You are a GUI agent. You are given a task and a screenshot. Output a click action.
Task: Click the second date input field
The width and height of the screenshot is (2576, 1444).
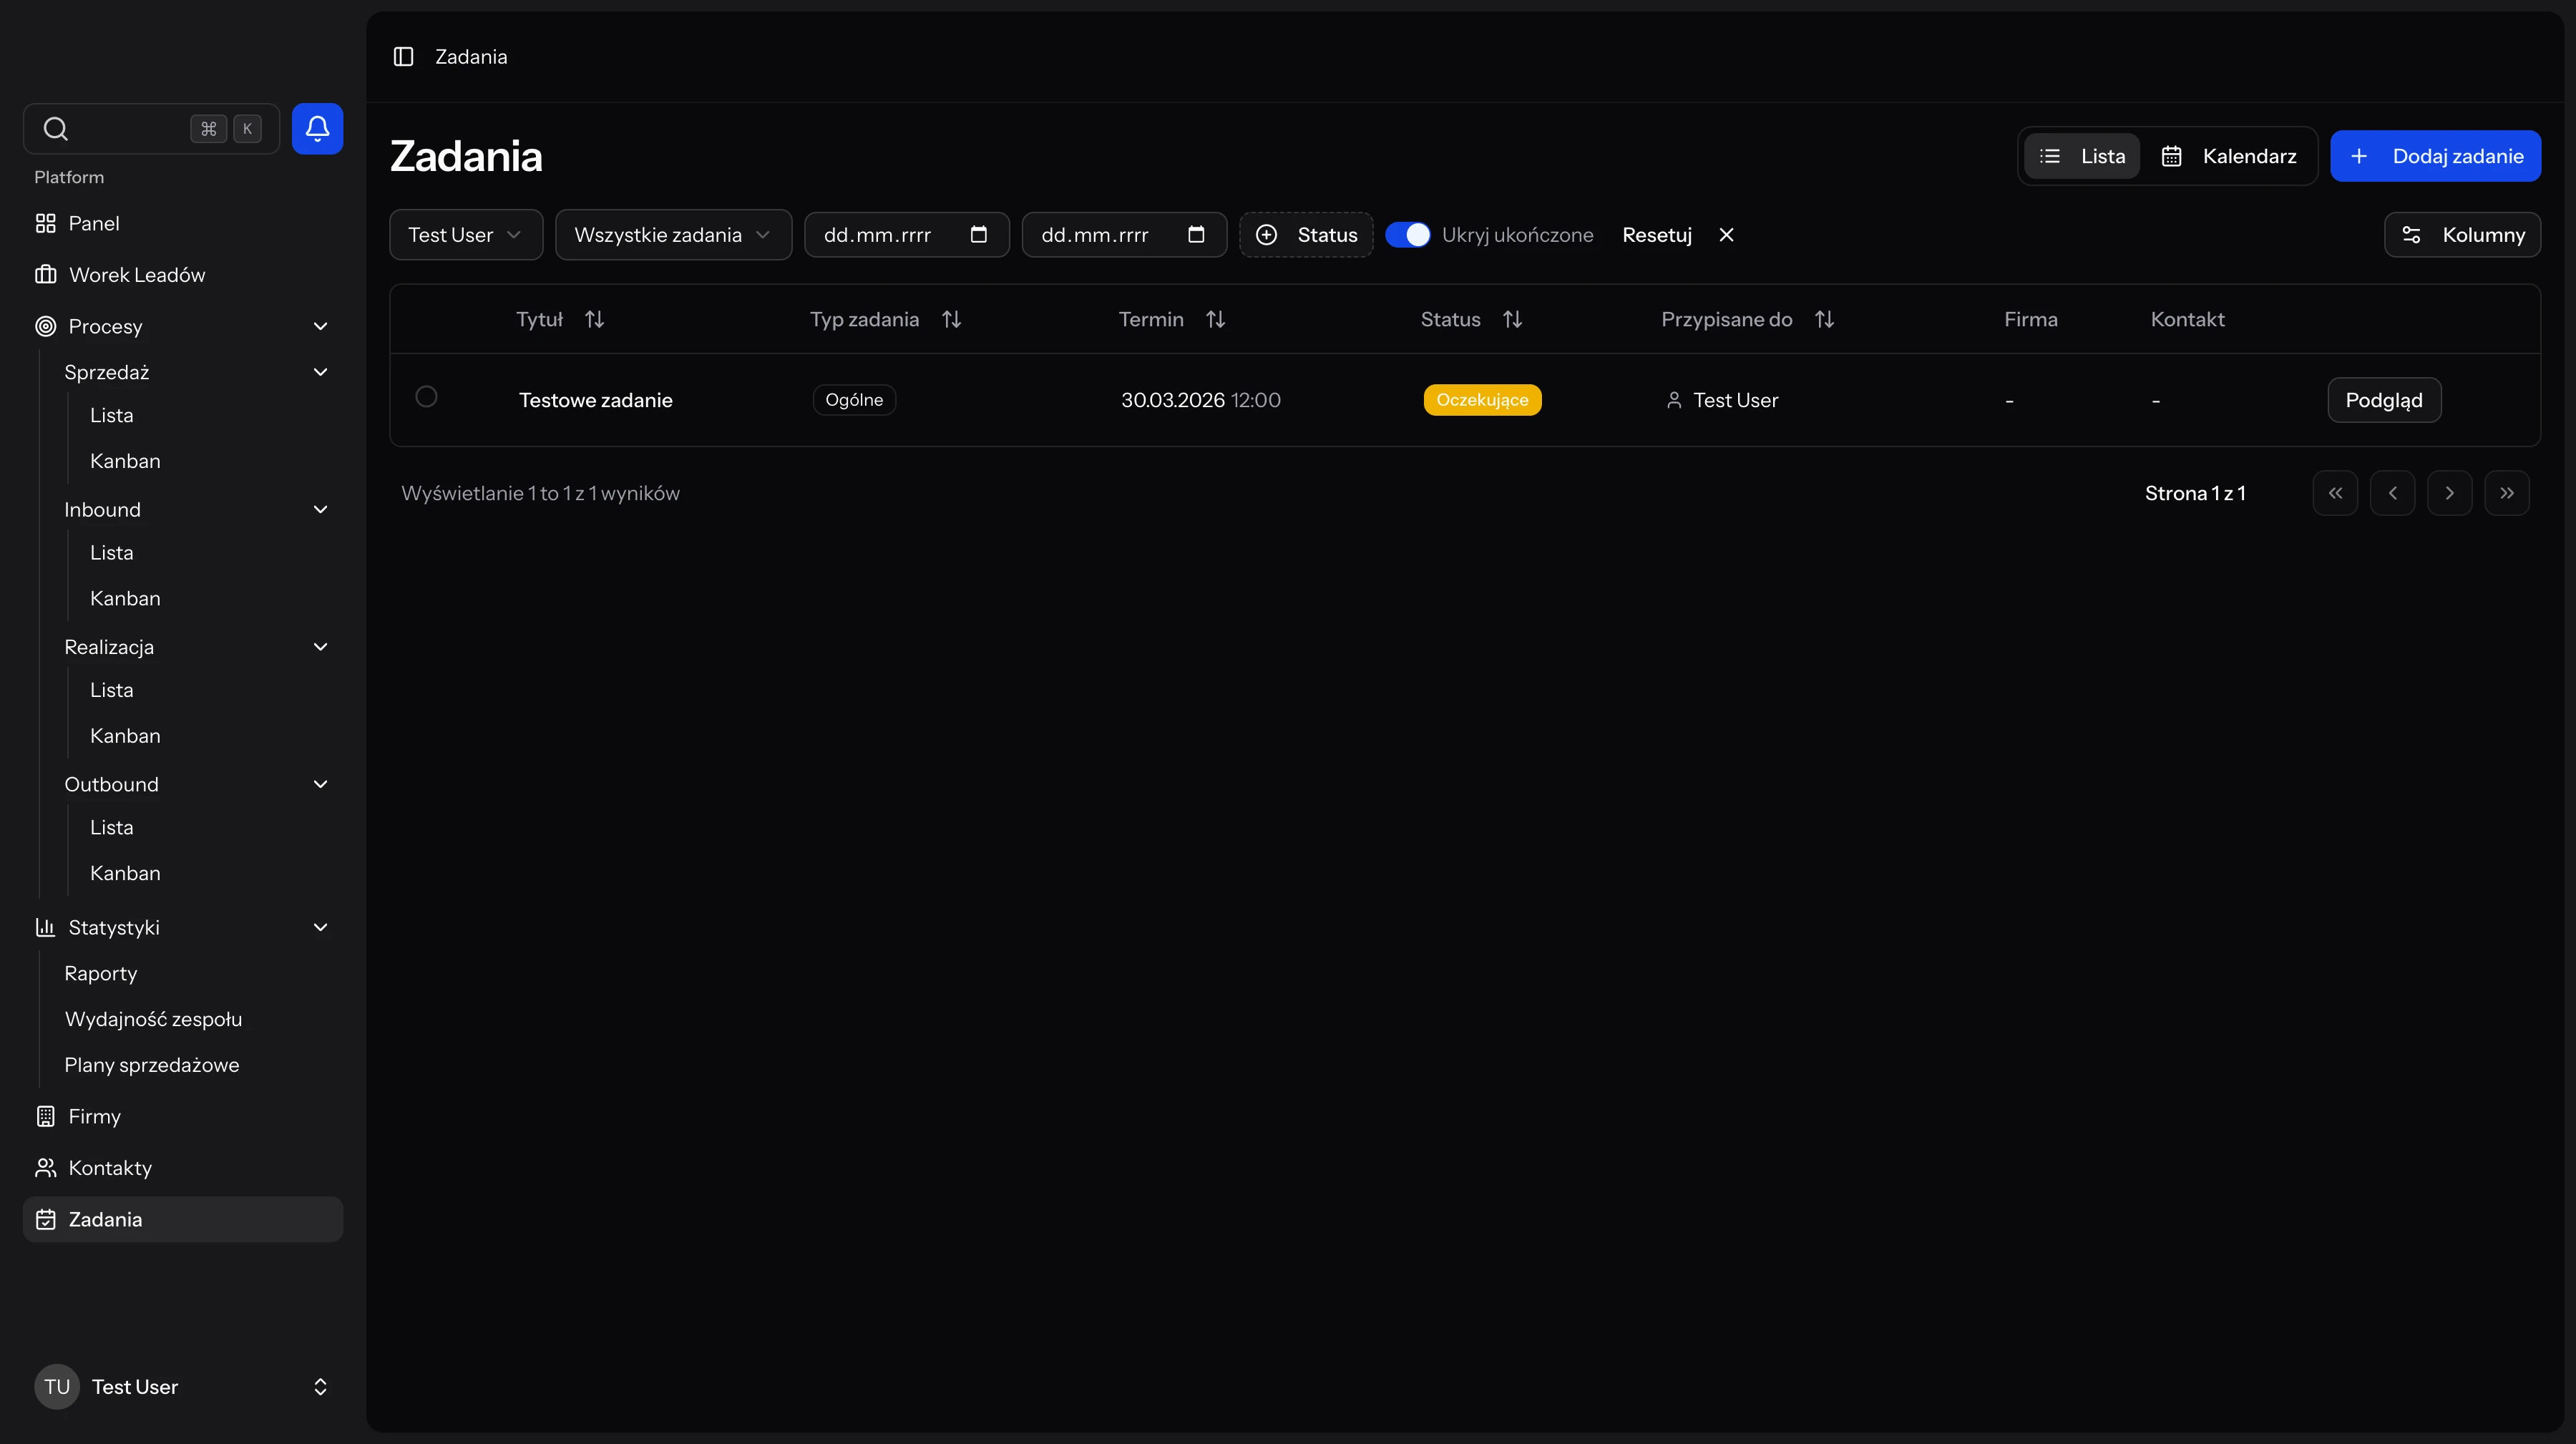tap(1100, 235)
